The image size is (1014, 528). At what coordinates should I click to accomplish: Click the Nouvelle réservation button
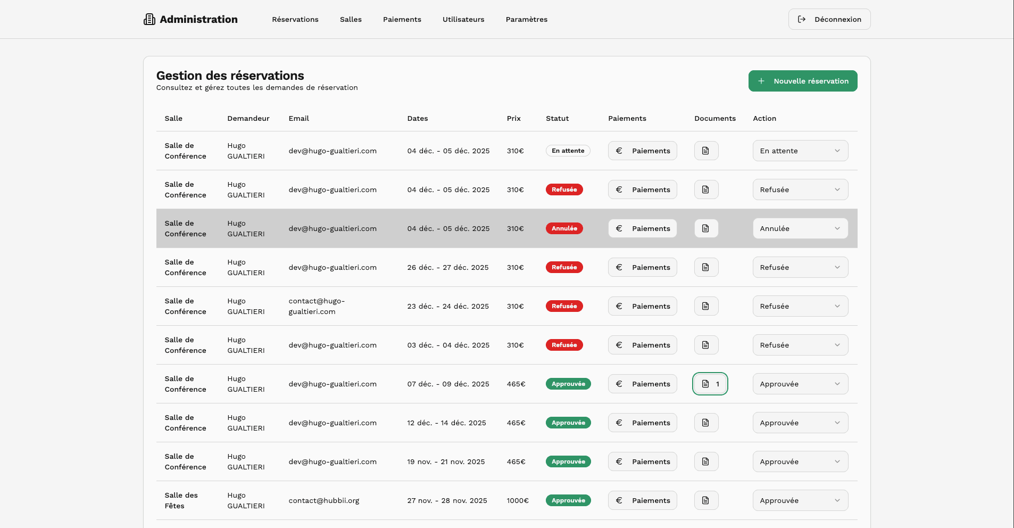802,81
